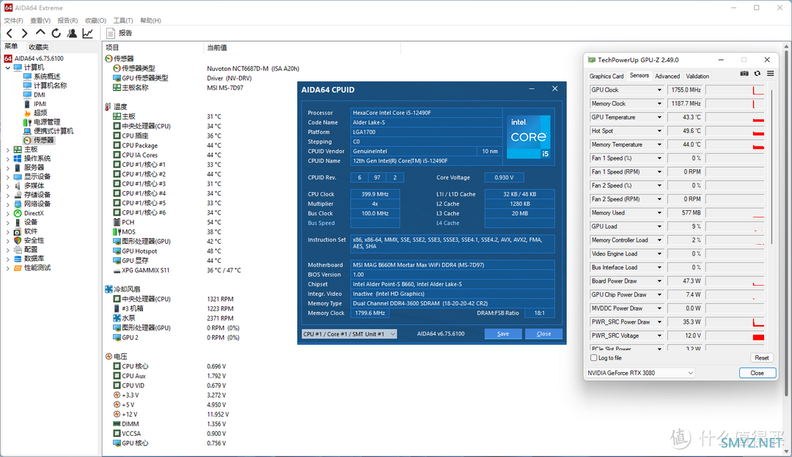Open the 报告(R) menu
The image size is (792, 457).
[67, 21]
